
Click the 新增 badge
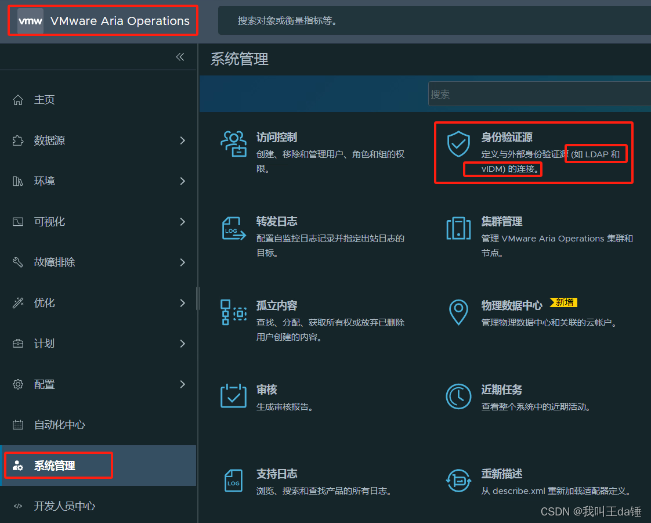[564, 302]
